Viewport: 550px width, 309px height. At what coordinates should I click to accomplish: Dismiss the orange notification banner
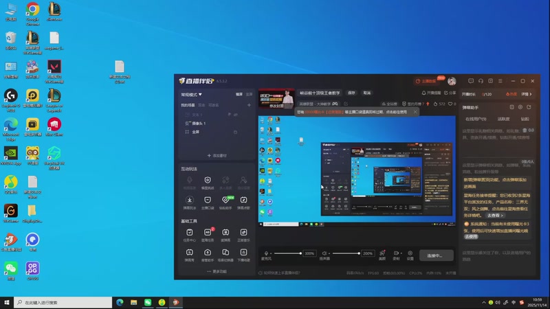pos(415,112)
